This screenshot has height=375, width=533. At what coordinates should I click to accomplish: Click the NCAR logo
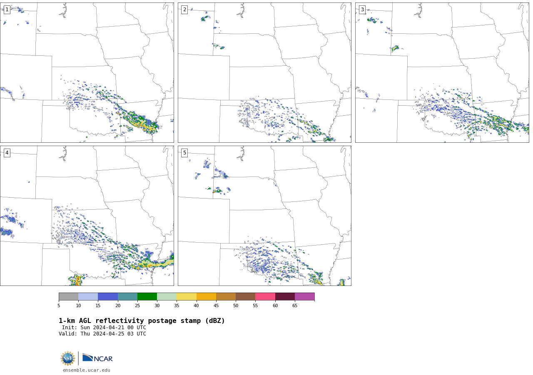[x=97, y=358]
